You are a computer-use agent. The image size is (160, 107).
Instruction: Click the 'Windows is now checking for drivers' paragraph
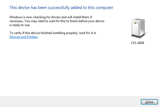(x=57, y=21)
